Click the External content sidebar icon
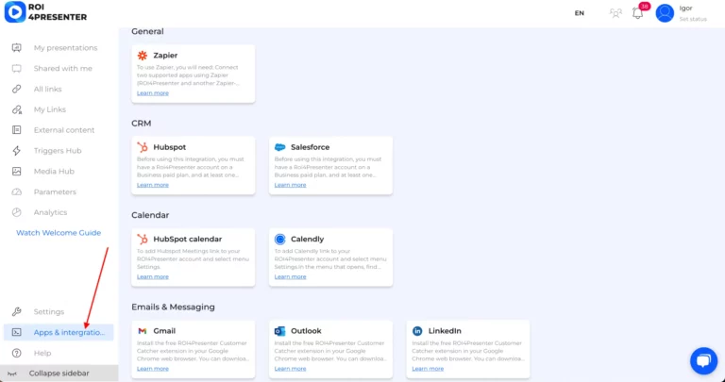The height and width of the screenshot is (382, 725). (17, 130)
